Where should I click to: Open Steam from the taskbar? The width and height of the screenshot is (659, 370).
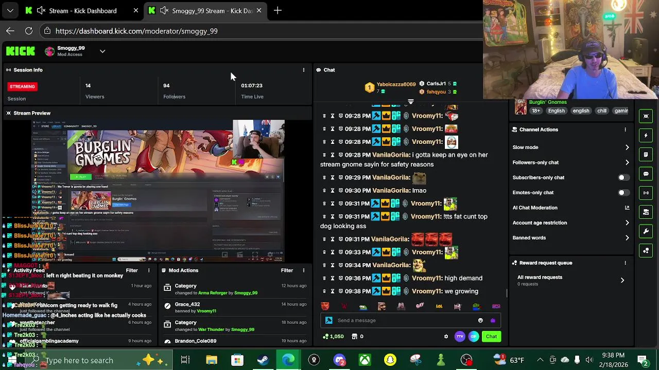[x=263, y=360]
